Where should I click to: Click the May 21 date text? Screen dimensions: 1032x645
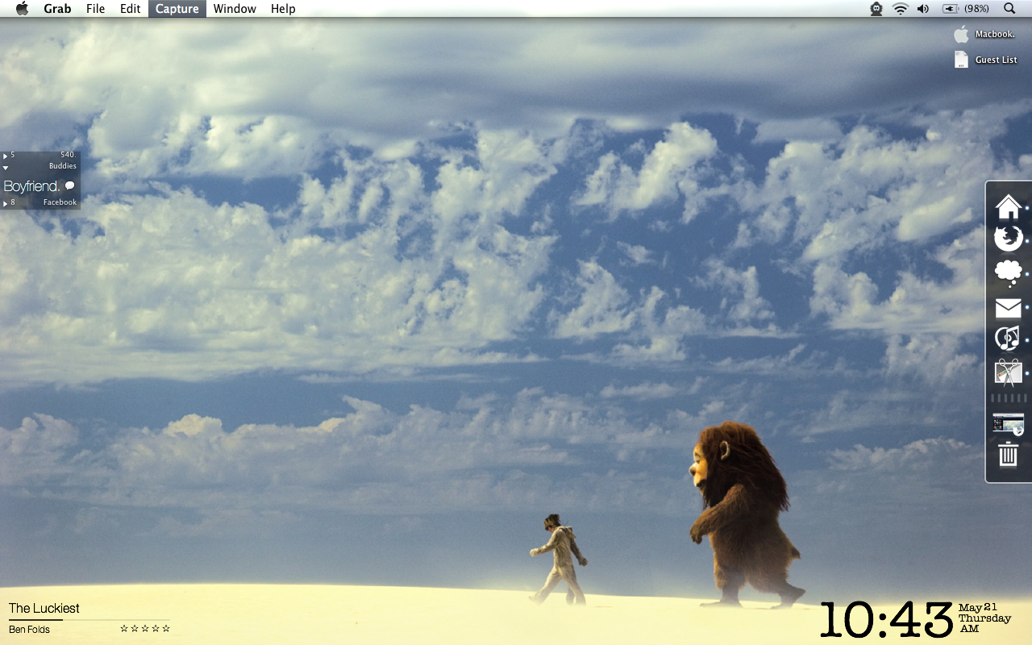[977, 607]
